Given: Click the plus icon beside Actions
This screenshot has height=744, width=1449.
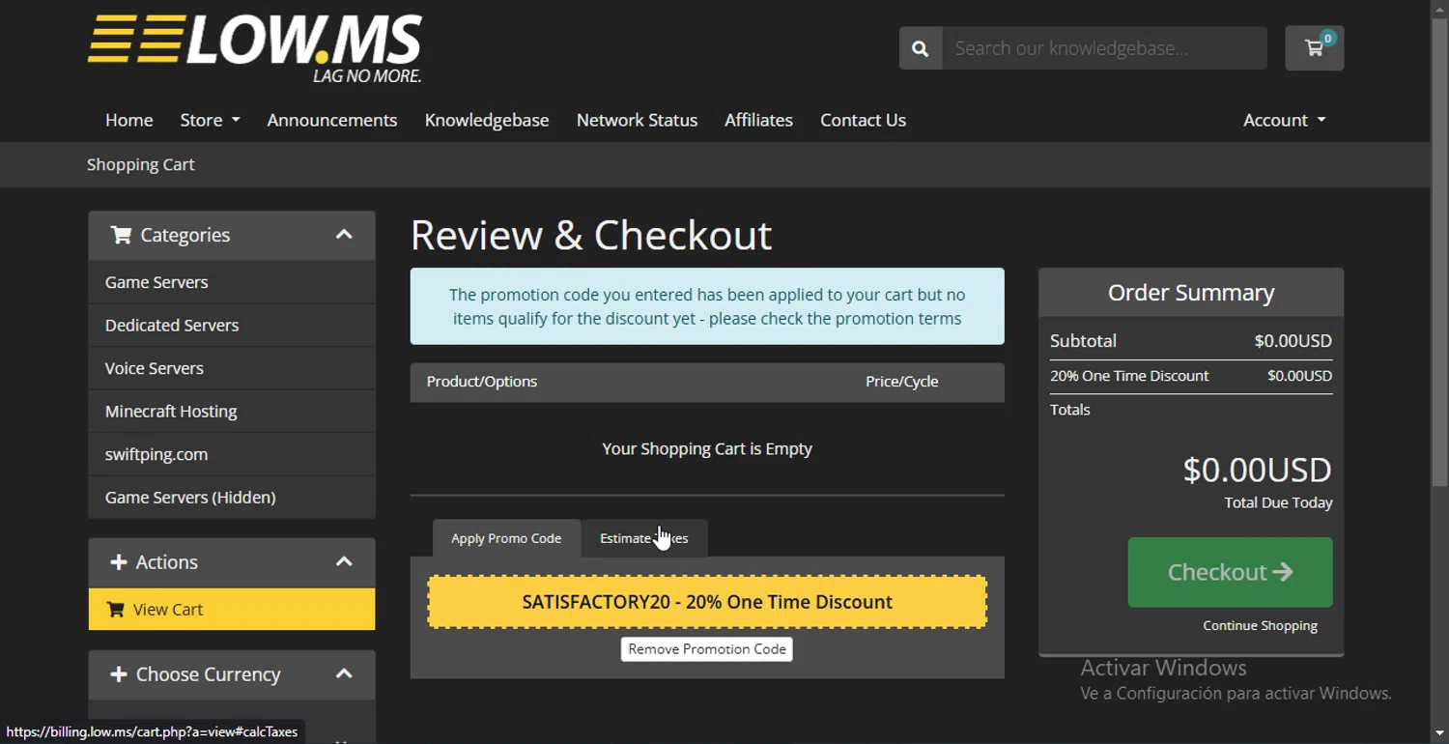Looking at the screenshot, I should click(x=119, y=562).
